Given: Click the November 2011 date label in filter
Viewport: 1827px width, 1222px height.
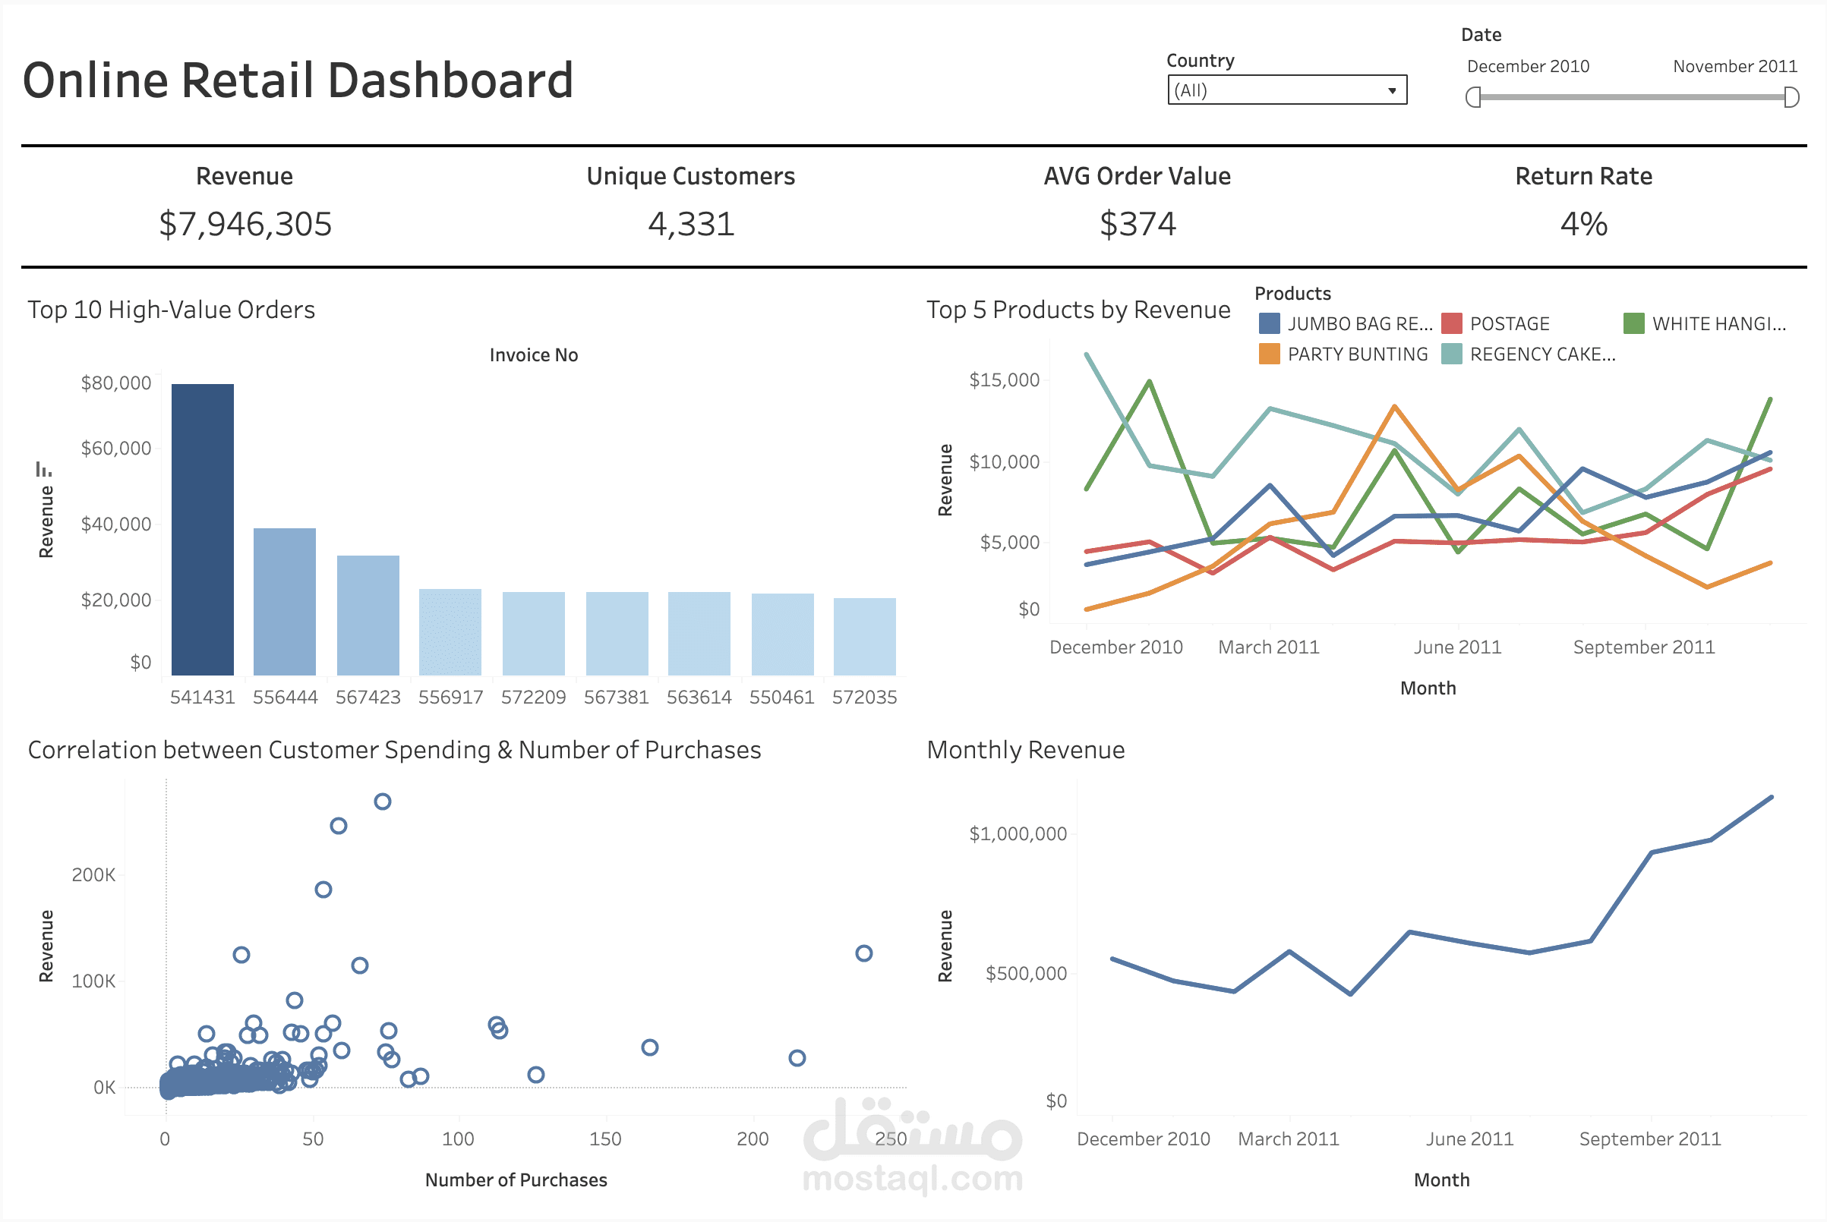Looking at the screenshot, I should (1736, 66).
